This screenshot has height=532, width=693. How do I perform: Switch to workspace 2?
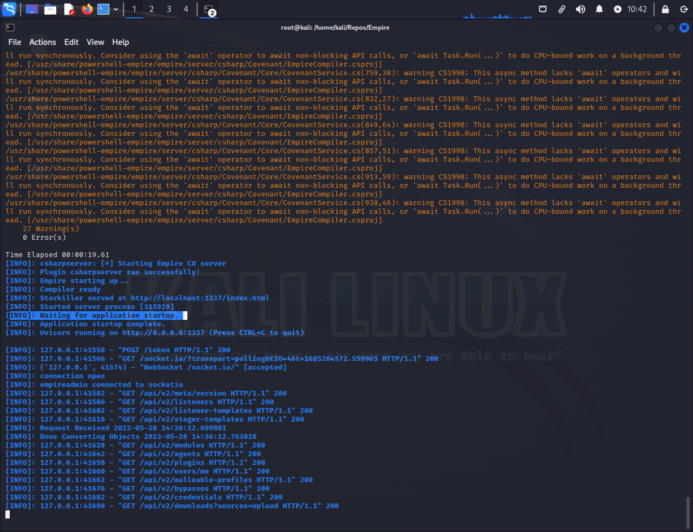[x=152, y=9]
